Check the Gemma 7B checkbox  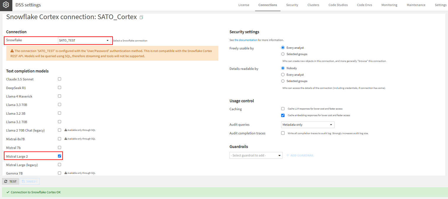59,173
